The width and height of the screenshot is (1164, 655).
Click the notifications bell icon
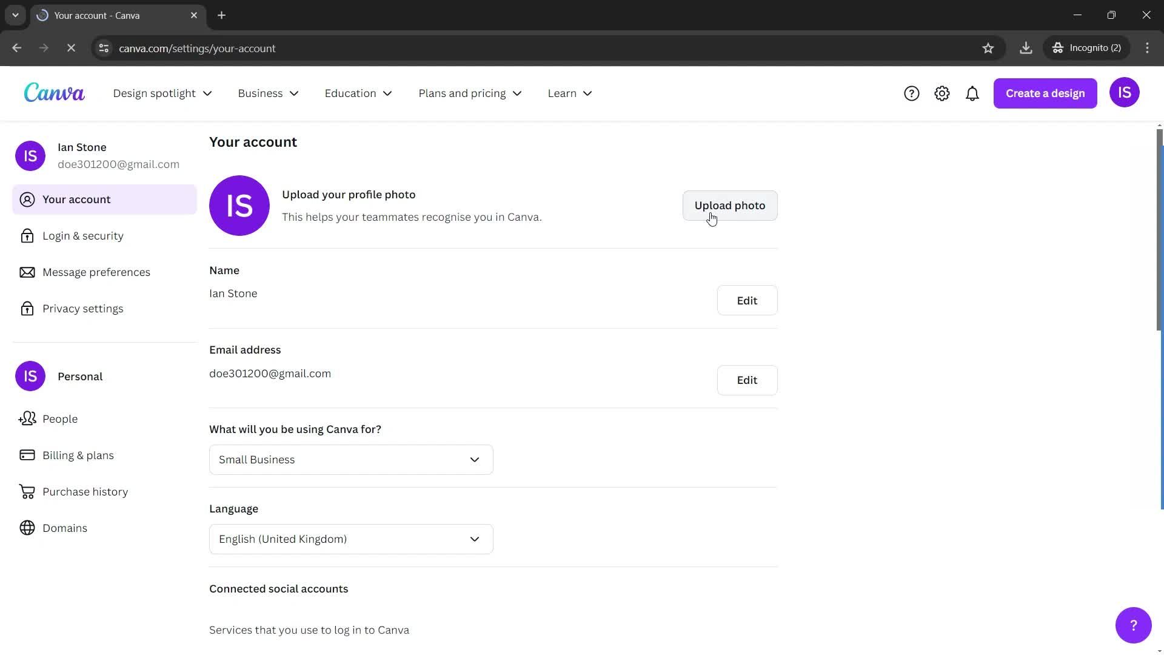pyautogui.click(x=972, y=93)
